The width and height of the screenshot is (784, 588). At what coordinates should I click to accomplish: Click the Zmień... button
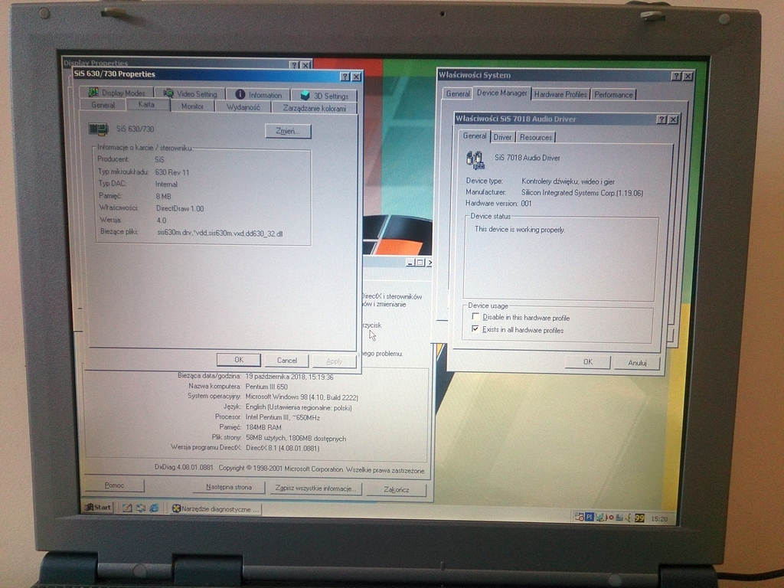point(288,131)
